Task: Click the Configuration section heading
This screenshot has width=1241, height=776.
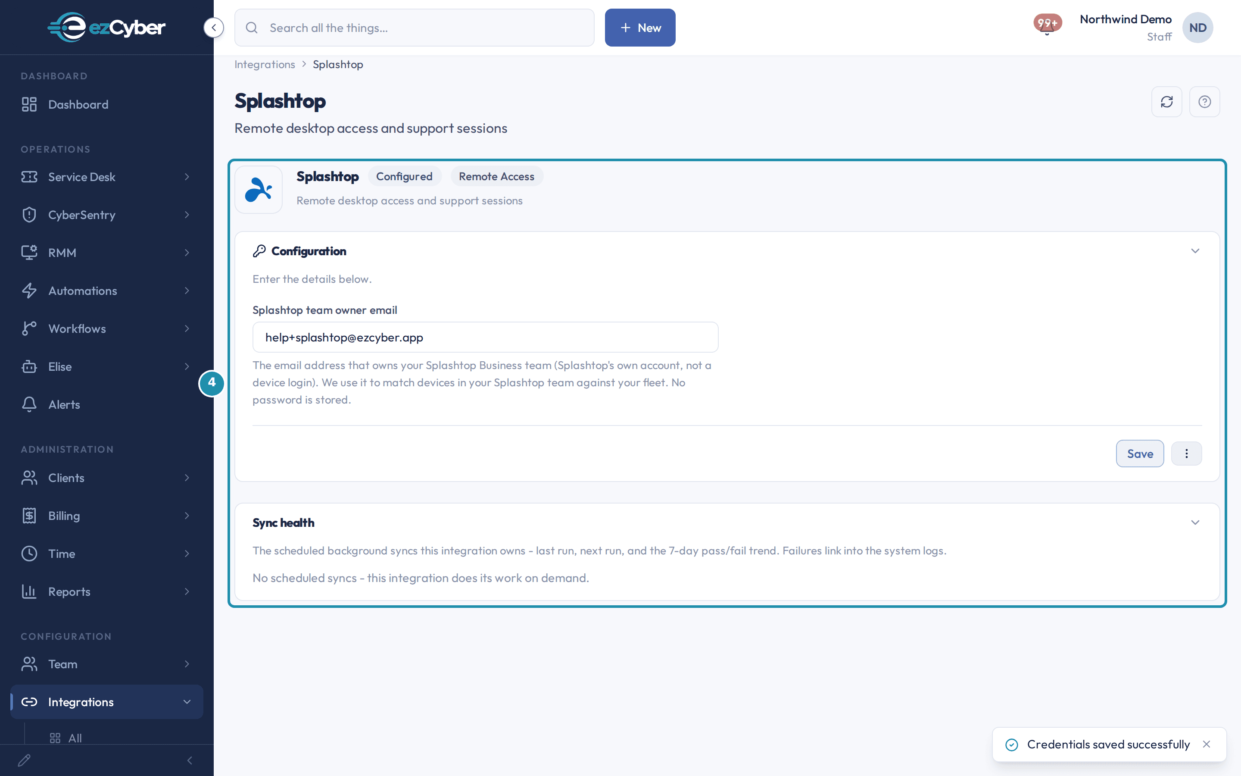Action: click(309, 251)
